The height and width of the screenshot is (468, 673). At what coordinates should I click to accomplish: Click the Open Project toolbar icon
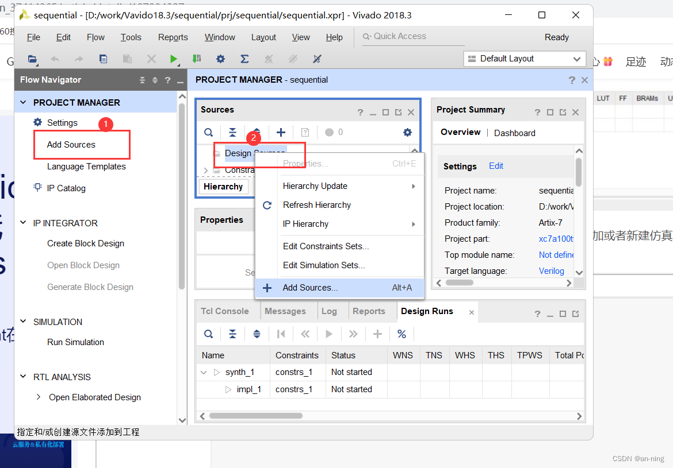[x=32, y=59]
